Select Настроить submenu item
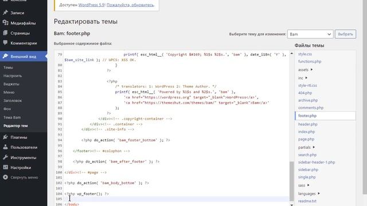This screenshot has width=367, height=206. pos(13,76)
